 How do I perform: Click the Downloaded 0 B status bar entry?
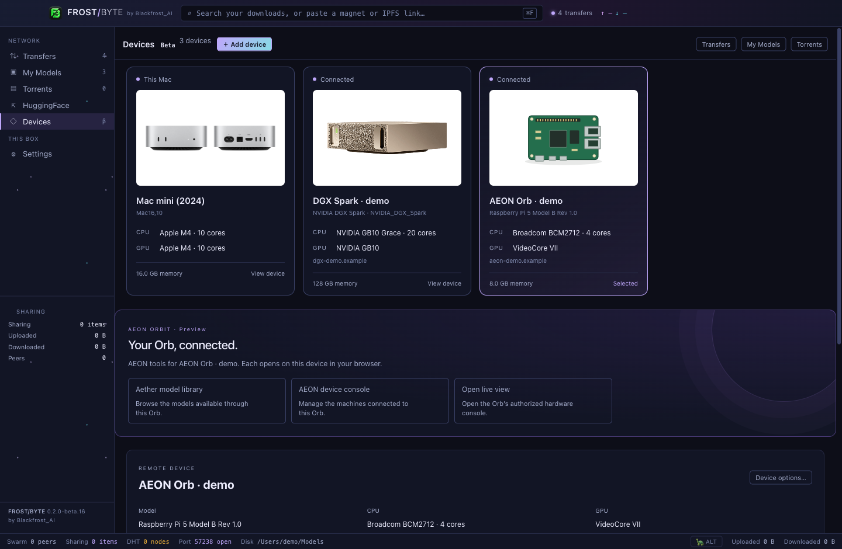coord(809,542)
